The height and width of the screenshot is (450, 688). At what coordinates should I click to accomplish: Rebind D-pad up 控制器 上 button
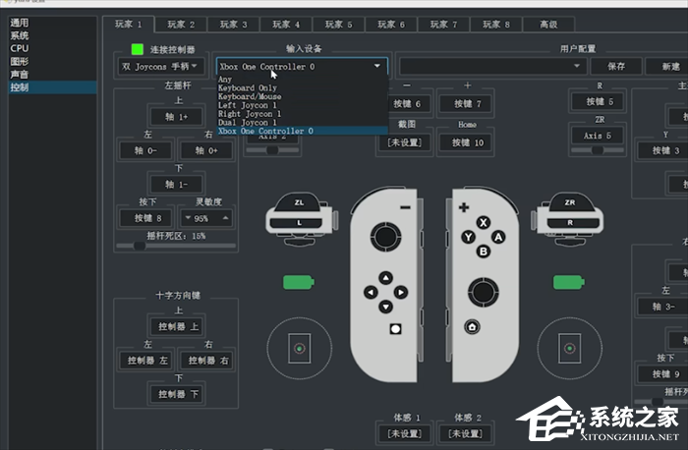[x=178, y=327]
